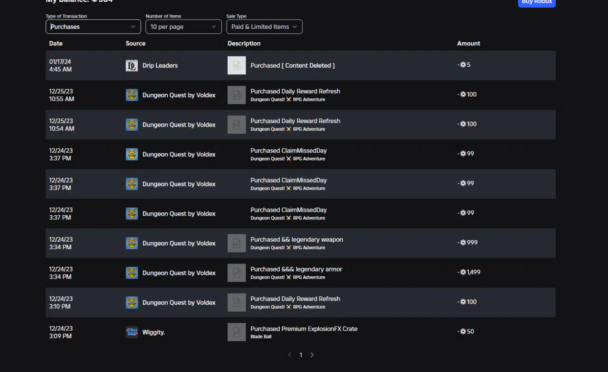The width and height of the screenshot is (608, 372).
Task: Click Dungeon Quest icon for 10:55 AM purchase
Action: [132, 95]
